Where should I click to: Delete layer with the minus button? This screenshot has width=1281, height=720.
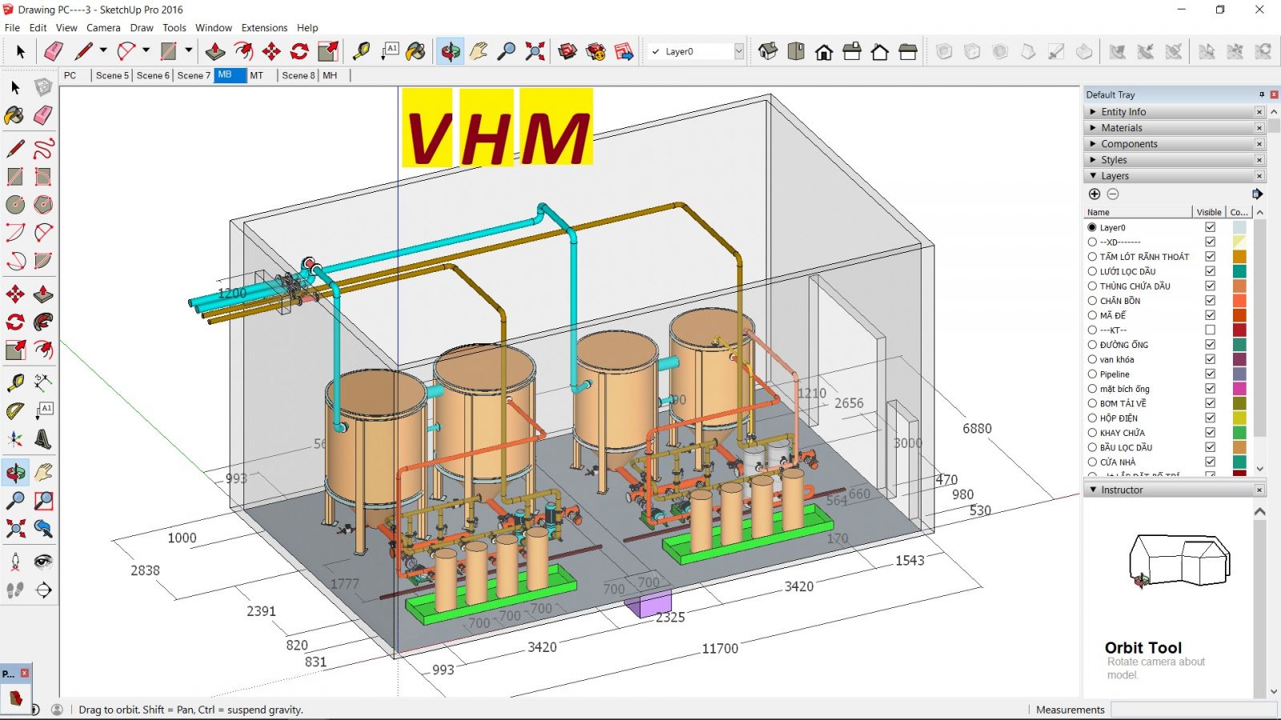pyautogui.click(x=1113, y=194)
